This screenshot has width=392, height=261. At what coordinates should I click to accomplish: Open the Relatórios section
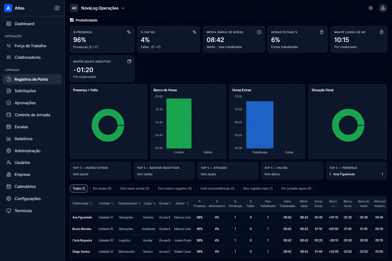32,139
